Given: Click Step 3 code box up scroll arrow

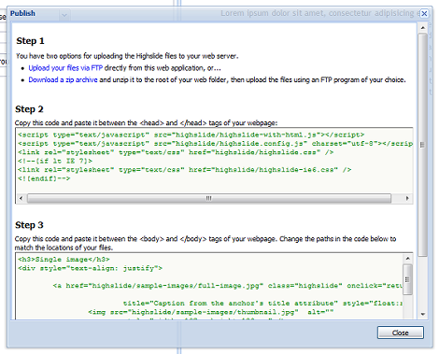Looking at the screenshot, I should click(407, 259).
